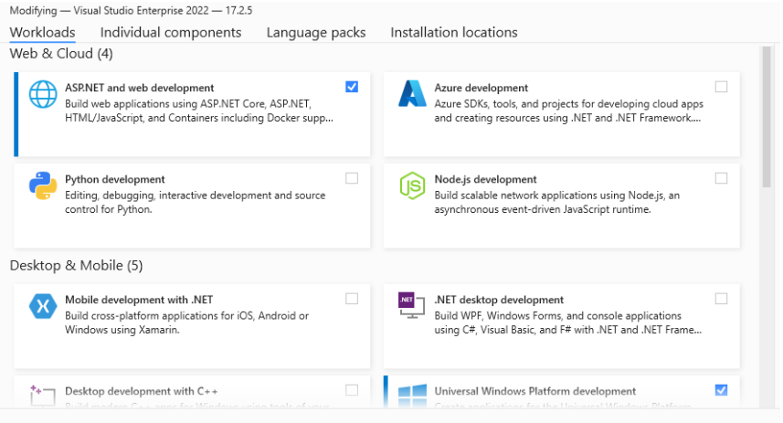Uncheck Universal Windows Platform development checkbox
Viewport: 783px width, 423px height.
[721, 390]
